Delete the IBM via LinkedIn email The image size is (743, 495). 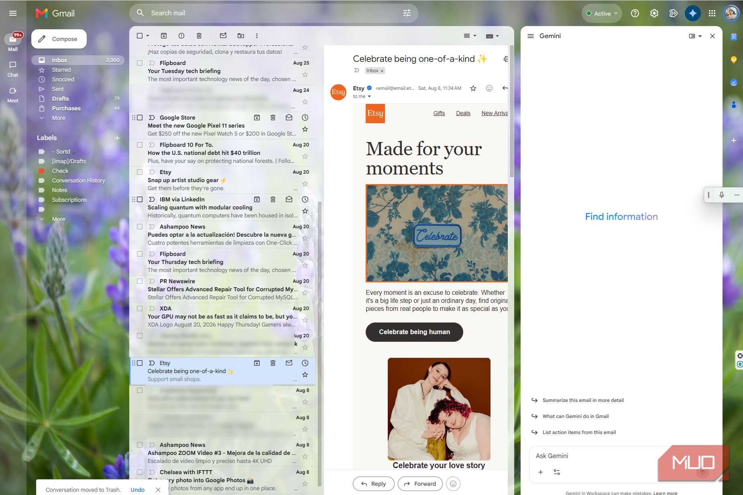tap(273, 199)
